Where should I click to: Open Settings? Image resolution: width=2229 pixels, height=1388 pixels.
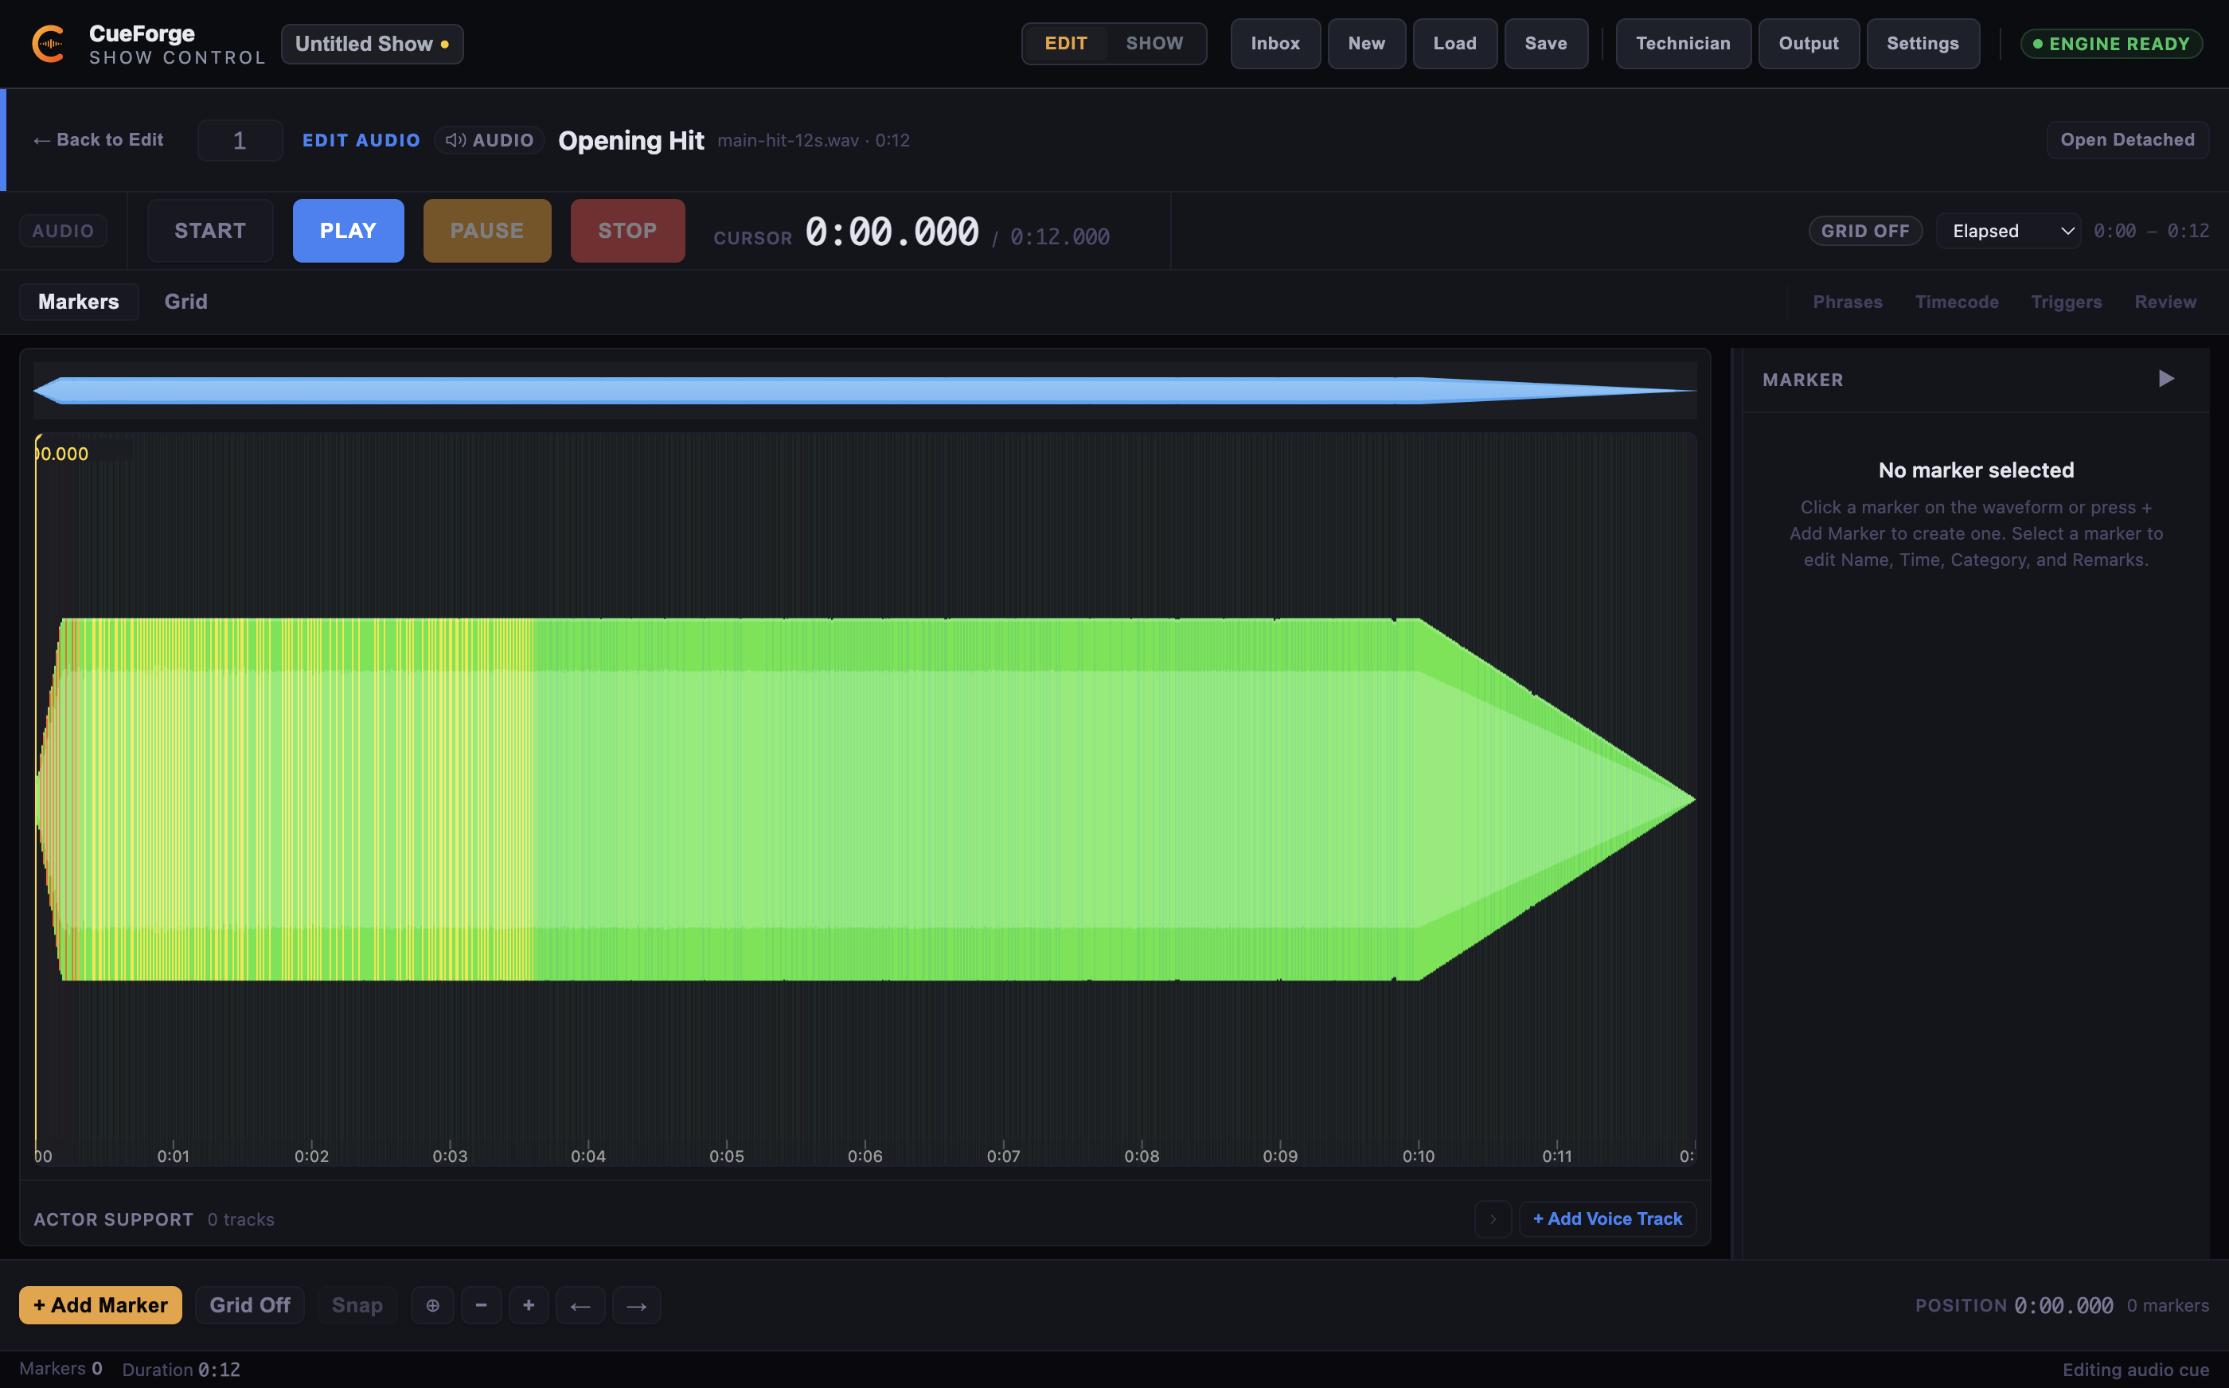(x=1923, y=43)
